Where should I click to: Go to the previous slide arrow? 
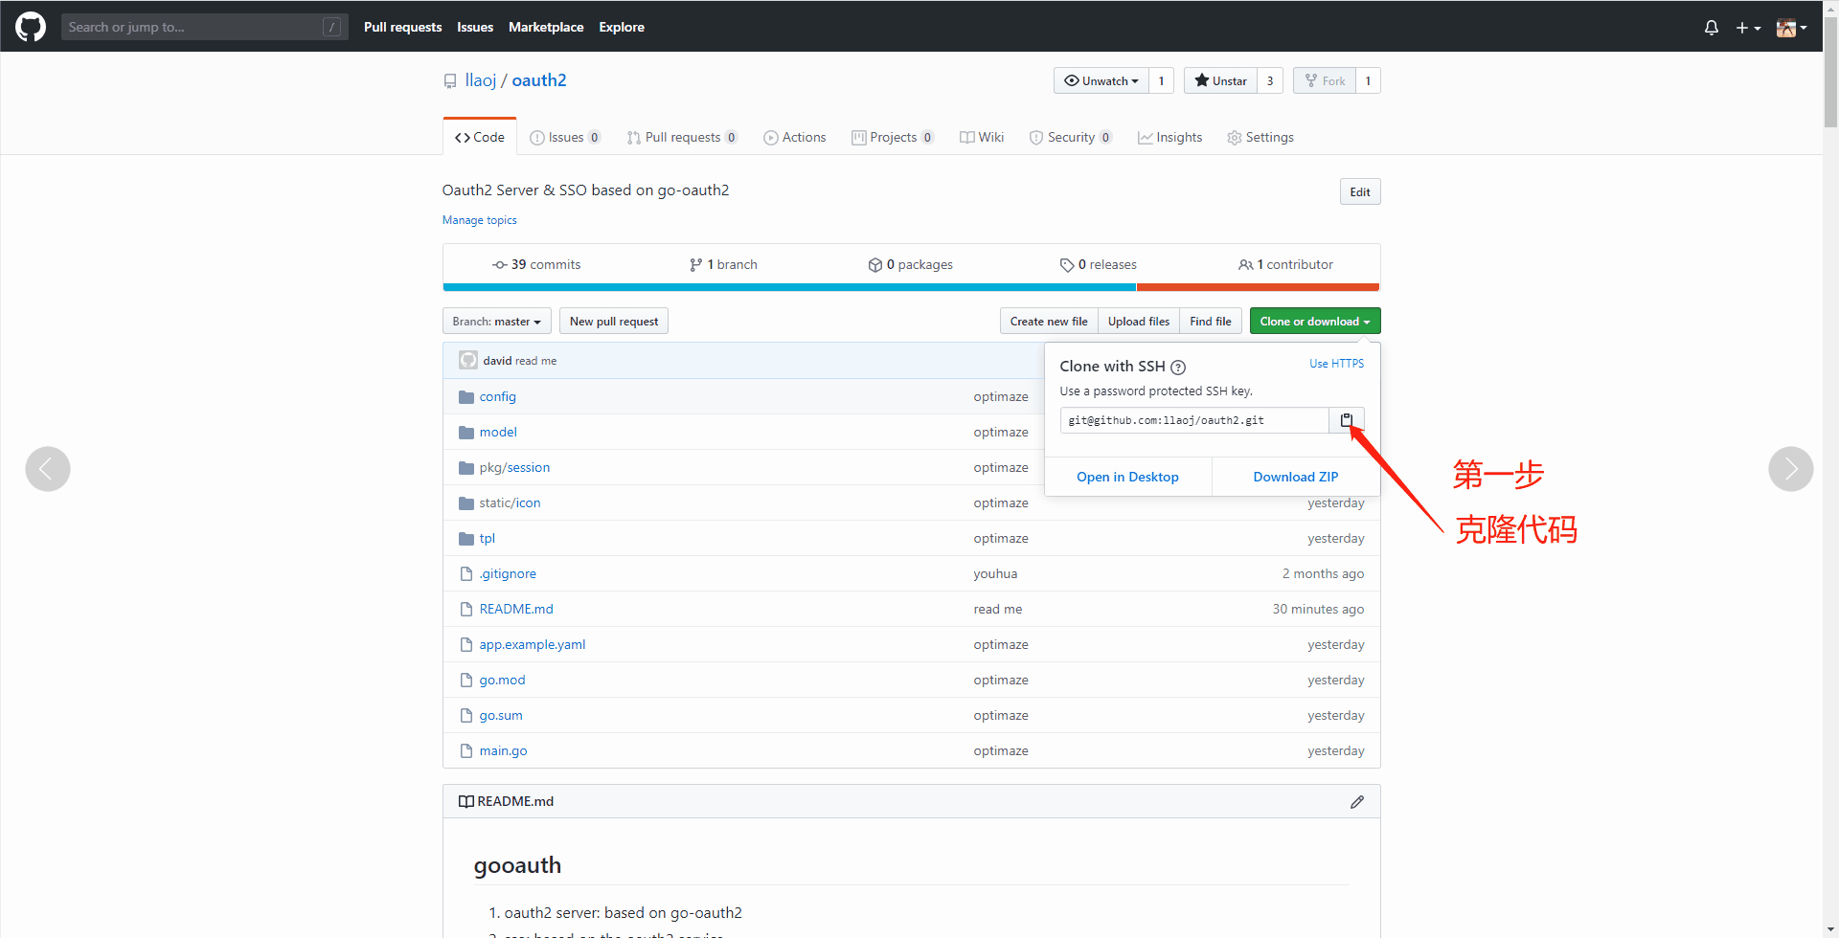coord(48,469)
